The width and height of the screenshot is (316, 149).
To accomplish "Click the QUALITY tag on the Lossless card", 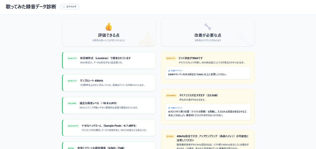I will [x=72, y=58].
